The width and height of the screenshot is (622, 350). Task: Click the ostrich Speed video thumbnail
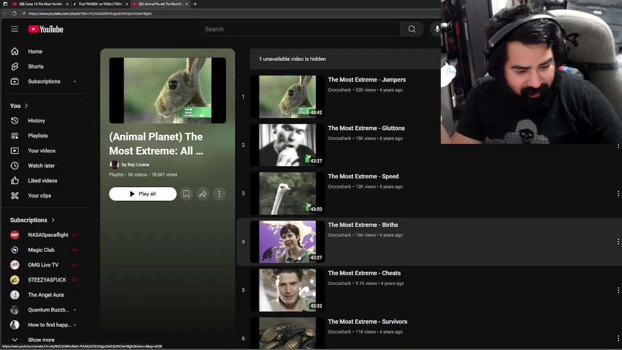[x=288, y=193]
